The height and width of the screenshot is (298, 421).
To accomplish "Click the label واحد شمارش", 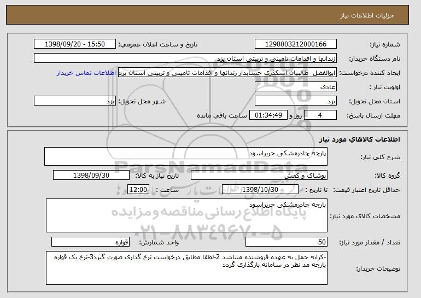I will click(159, 242).
